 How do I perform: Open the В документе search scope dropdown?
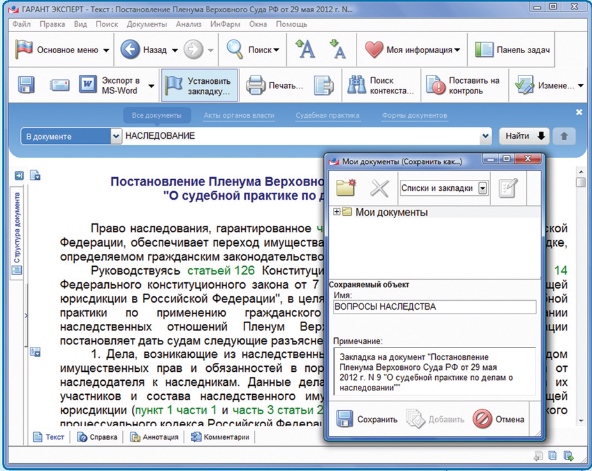[116, 136]
